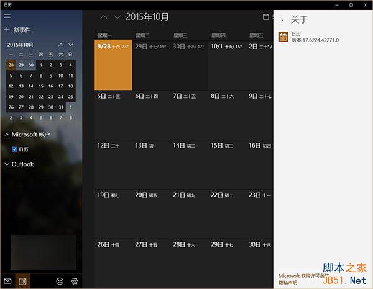Go to previous month in main calendar header
This screenshot has height=289, width=373.
tap(104, 17)
